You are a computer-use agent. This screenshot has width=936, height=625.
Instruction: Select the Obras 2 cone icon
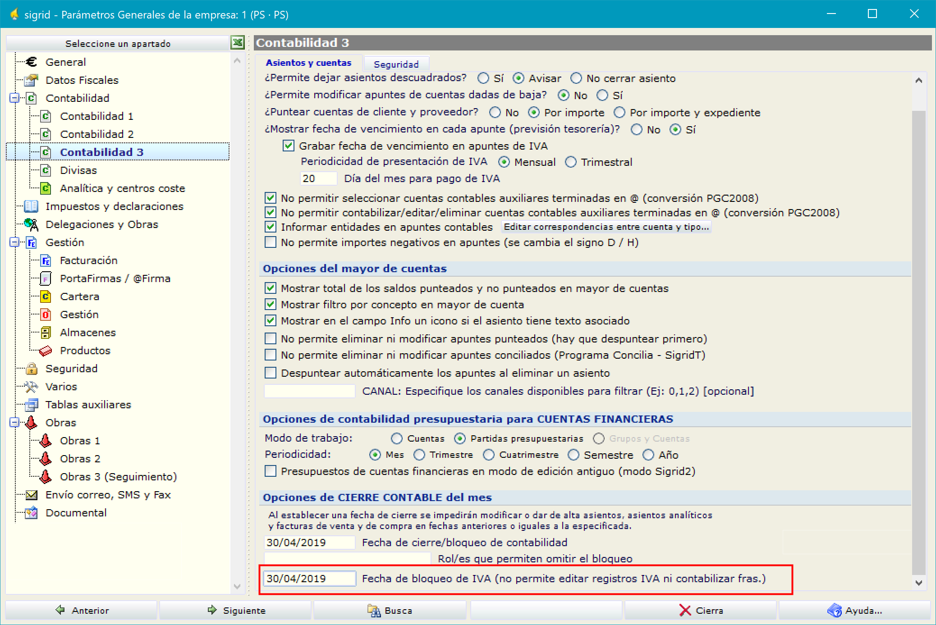tap(46, 458)
